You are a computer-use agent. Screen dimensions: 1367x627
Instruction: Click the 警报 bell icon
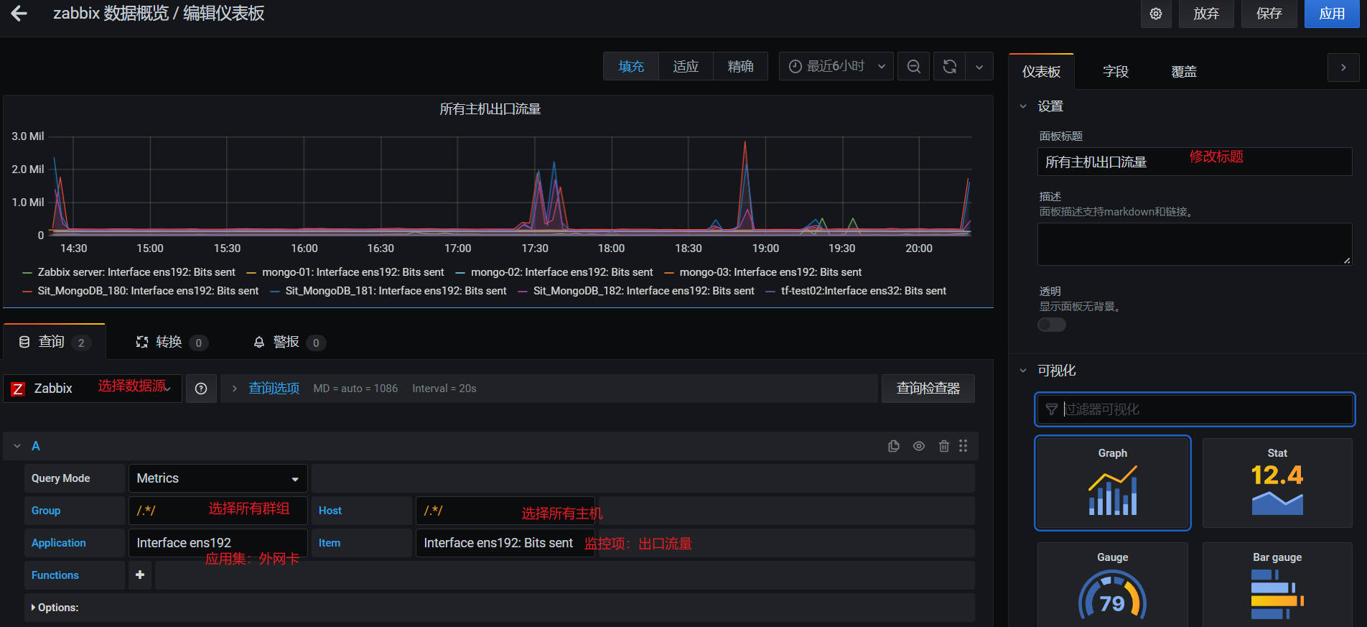tap(259, 342)
